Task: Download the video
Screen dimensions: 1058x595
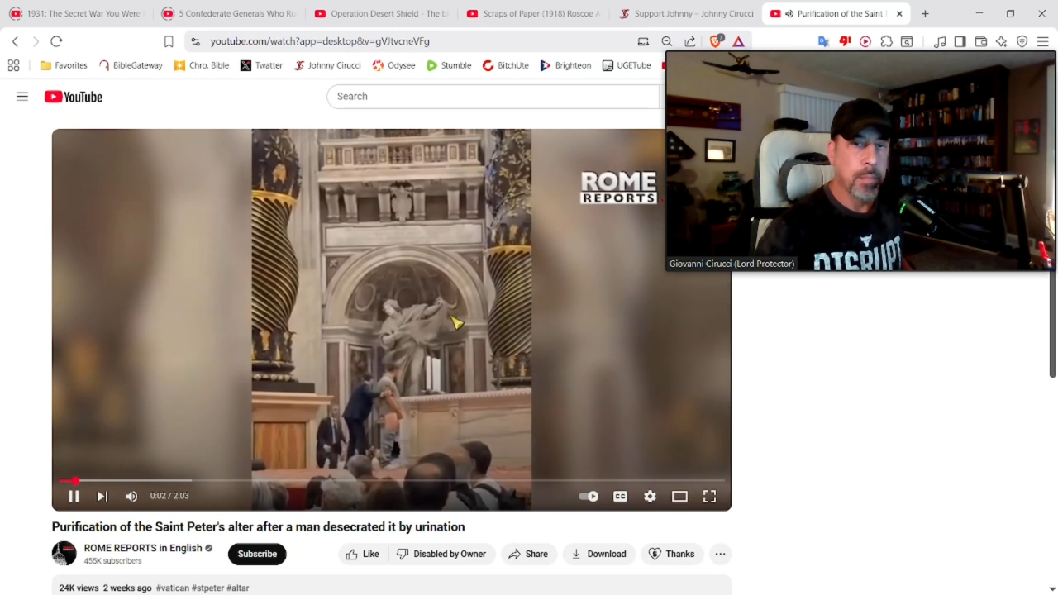Action: coord(598,554)
